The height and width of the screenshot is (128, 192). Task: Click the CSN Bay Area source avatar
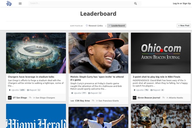[72, 101]
